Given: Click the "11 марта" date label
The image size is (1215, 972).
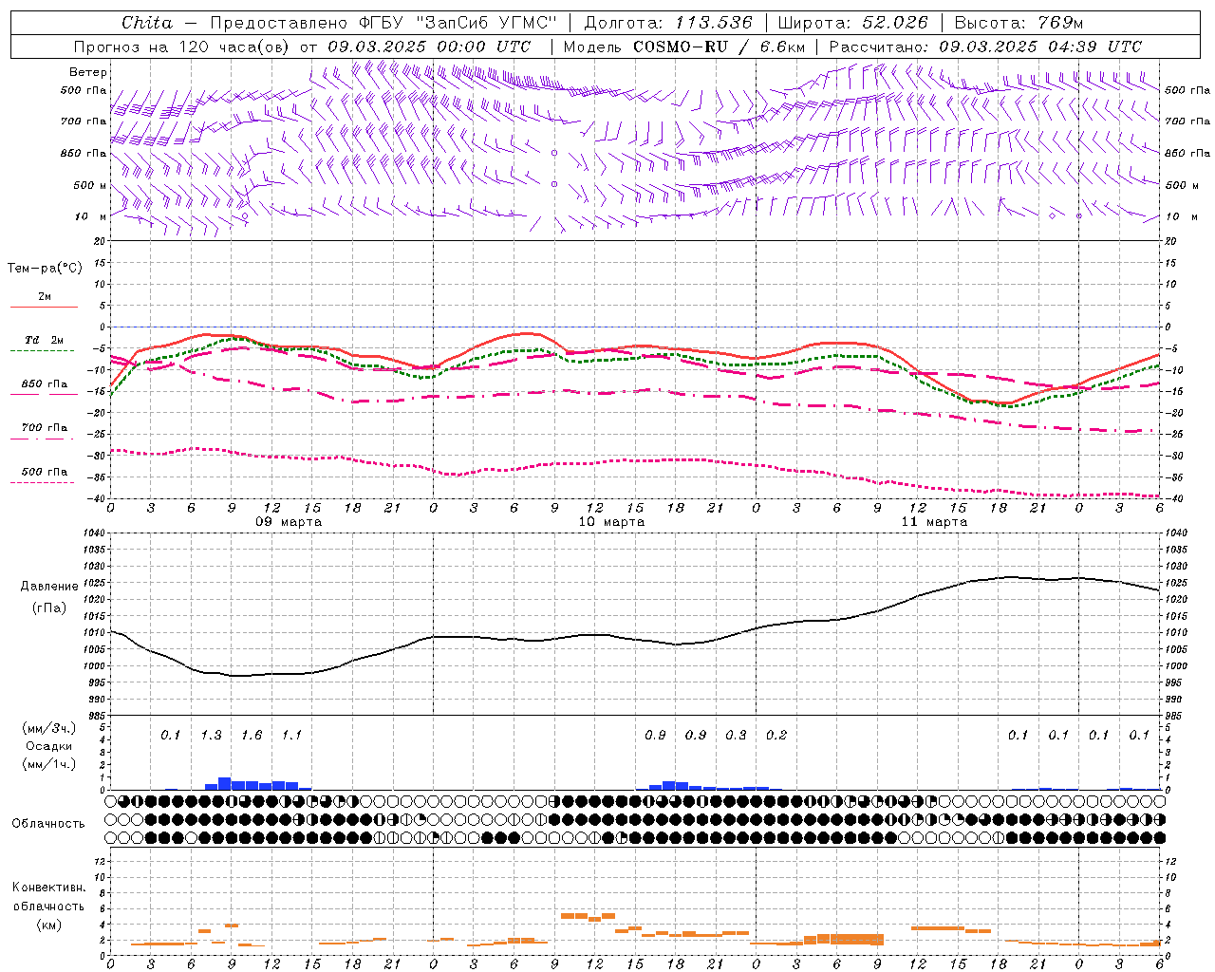Looking at the screenshot, I should point(934,522).
